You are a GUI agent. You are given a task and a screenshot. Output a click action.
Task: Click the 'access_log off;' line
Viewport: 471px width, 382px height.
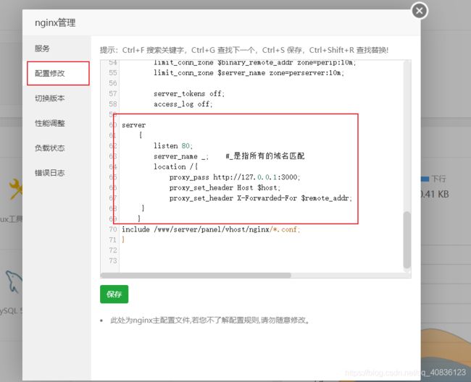183,104
